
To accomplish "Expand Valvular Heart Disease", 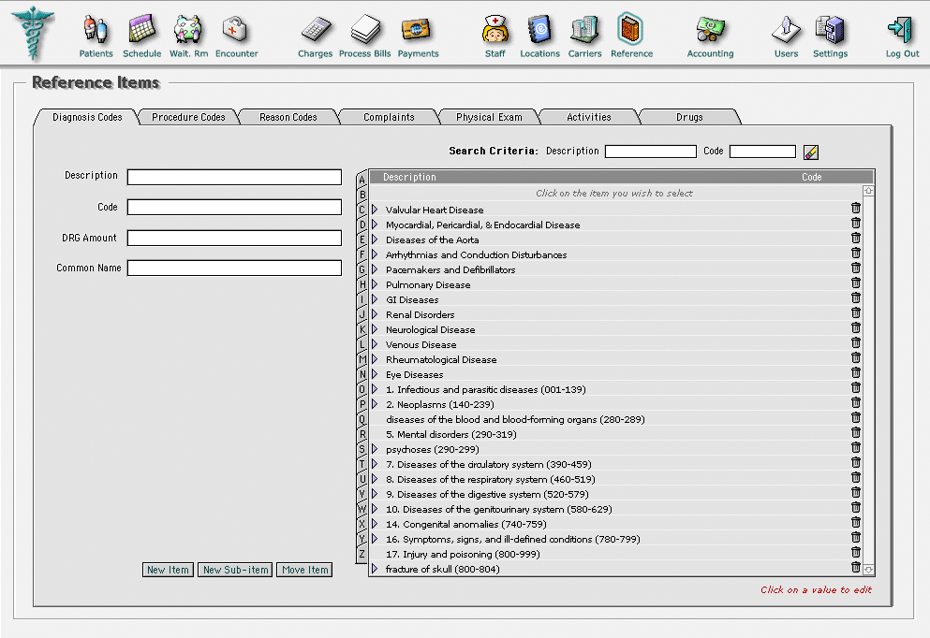I will pyautogui.click(x=375, y=210).
